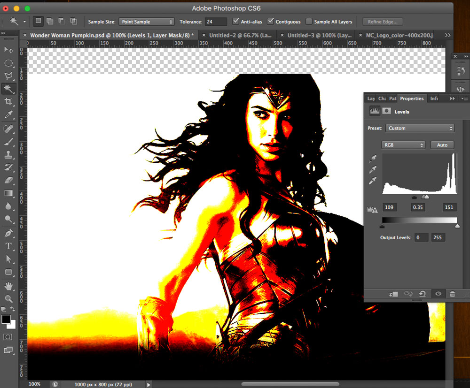Uncheck the Contiguous option

tap(270, 22)
